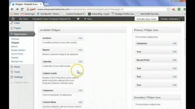Open a new browser tab
The height and width of the screenshot is (109, 195).
pos(46,4)
